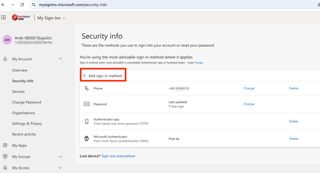
Task: Click Sign out everywhere link
Action: coord(118,156)
